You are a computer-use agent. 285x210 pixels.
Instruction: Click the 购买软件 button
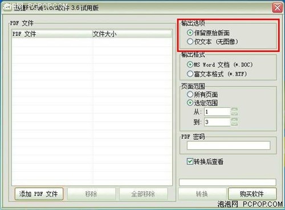click(252, 194)
